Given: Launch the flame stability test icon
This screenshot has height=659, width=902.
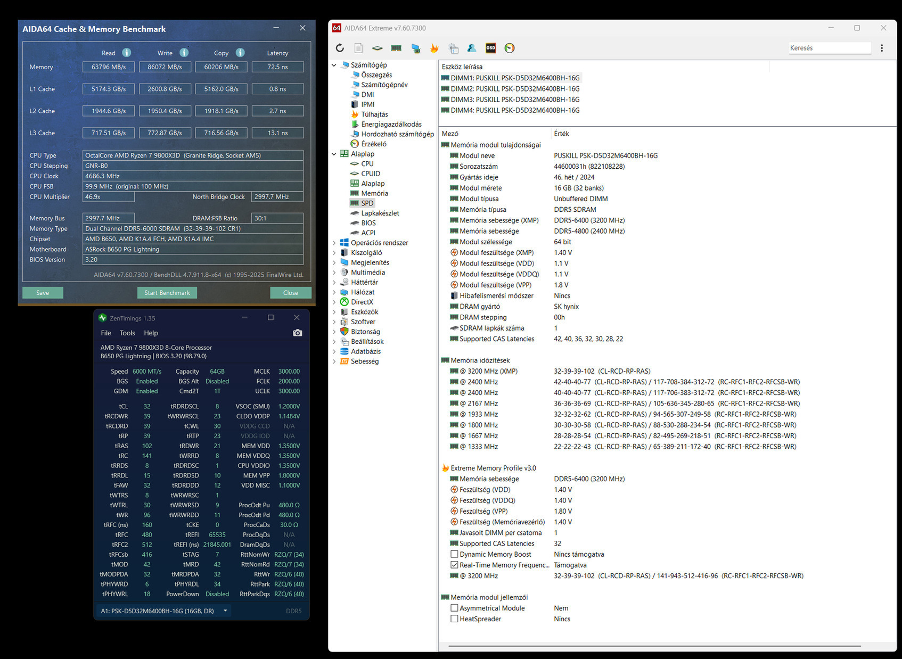Looking at the screenshot, I should point(434,48).
